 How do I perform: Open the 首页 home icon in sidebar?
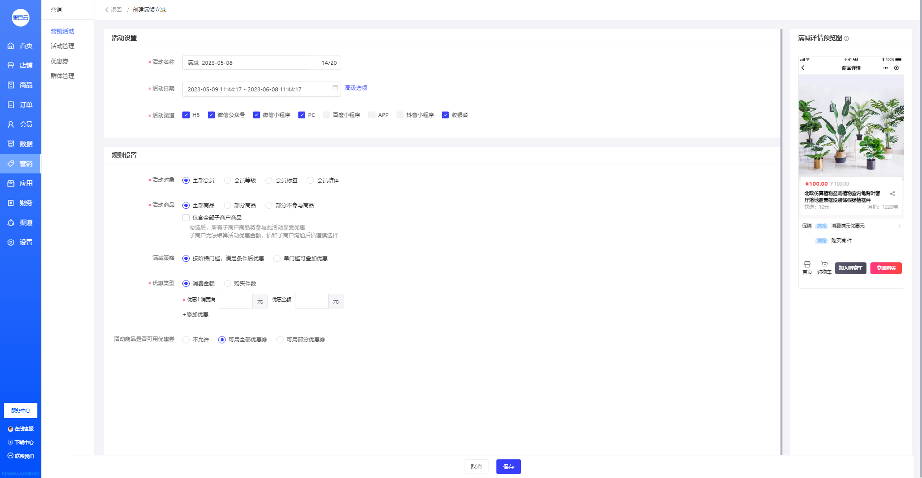[x=11, y=46]
